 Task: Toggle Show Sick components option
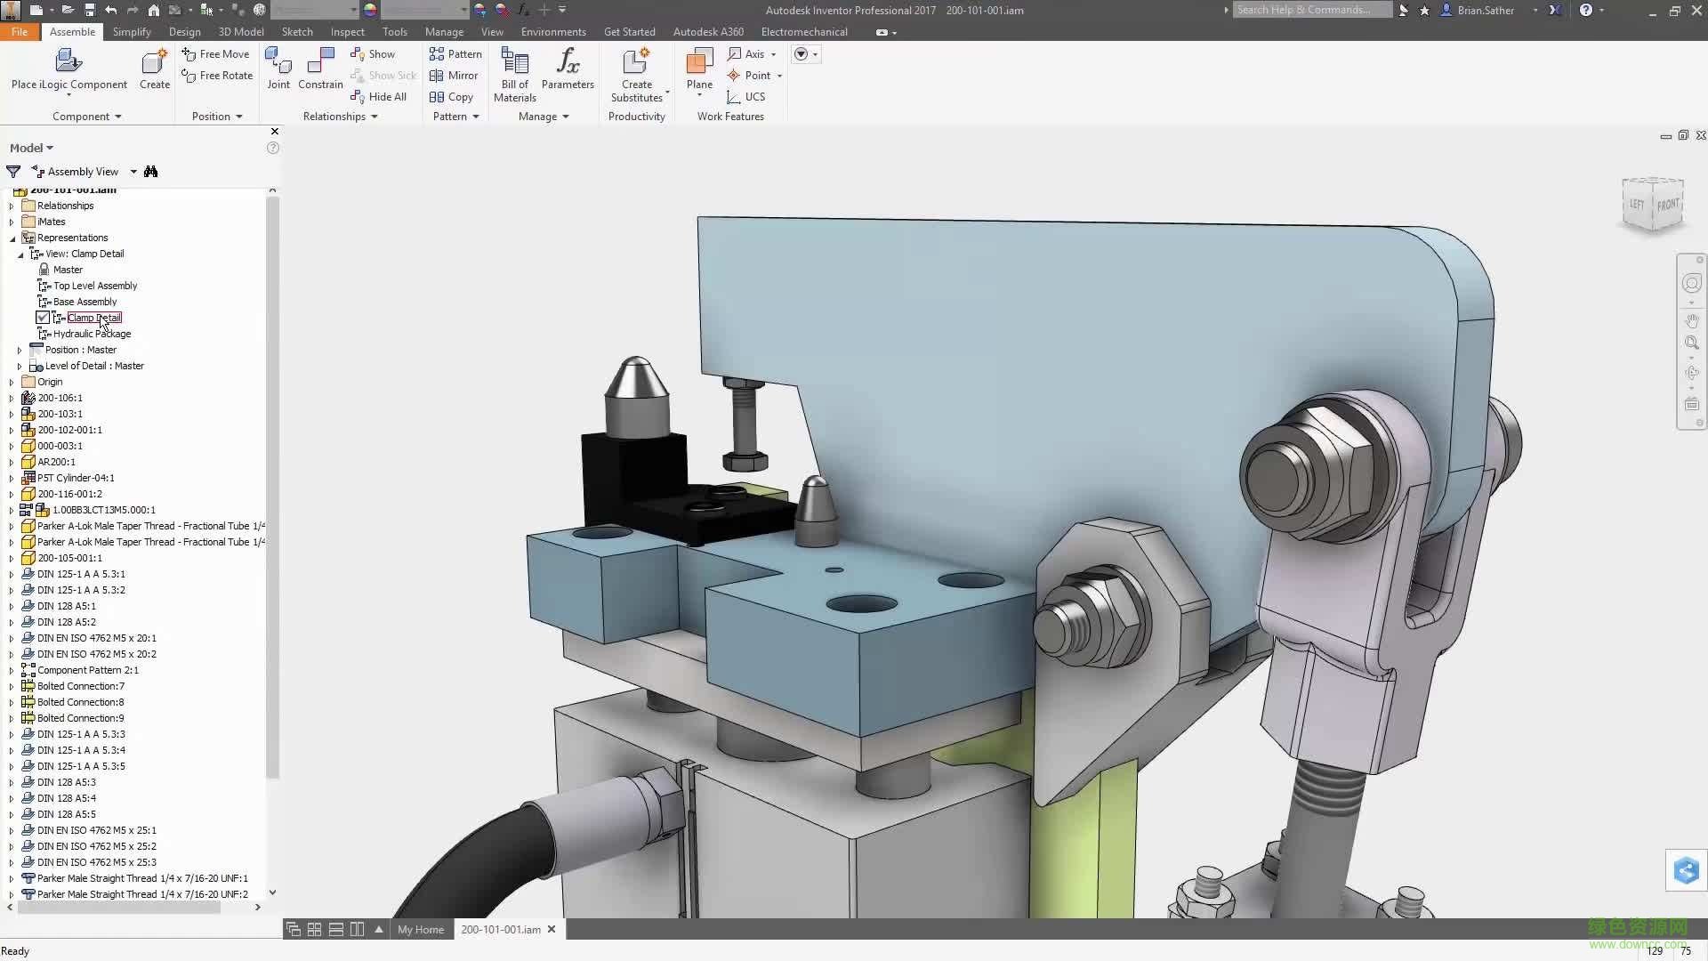tap(385, 75)
